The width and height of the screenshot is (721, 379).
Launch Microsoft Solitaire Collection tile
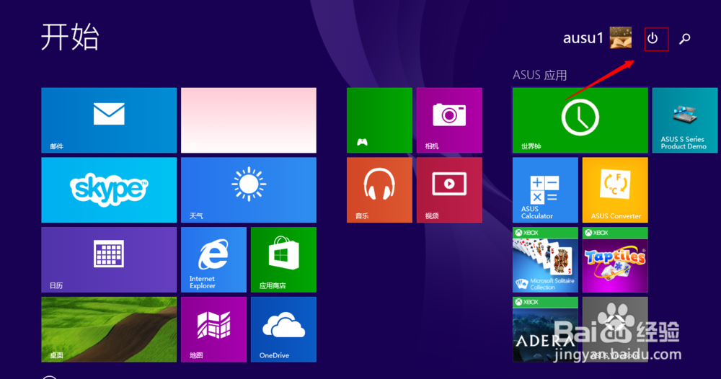(x=545, y=259)
